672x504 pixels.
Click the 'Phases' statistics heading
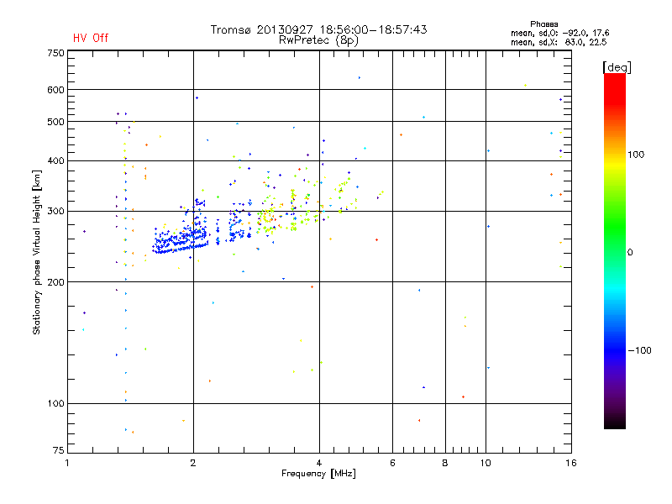point(543,24)
